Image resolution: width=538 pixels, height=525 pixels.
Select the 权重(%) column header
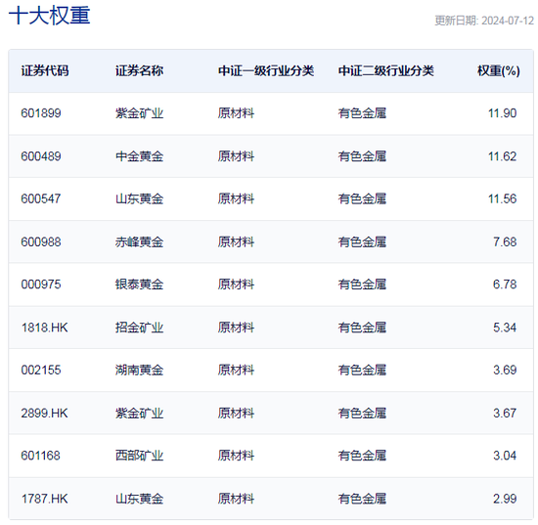tap(499, 70)
